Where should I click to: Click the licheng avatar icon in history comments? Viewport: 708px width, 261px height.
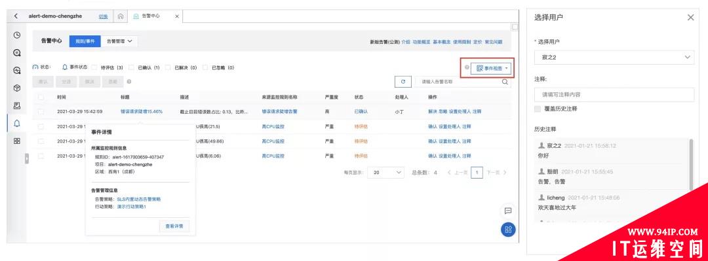point(541,198)
